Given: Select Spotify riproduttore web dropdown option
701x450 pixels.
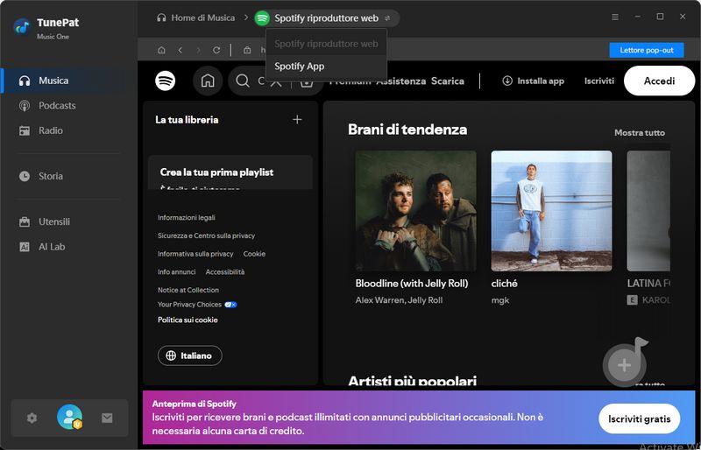Looking at the screenshot, I should tap(326, 44).
